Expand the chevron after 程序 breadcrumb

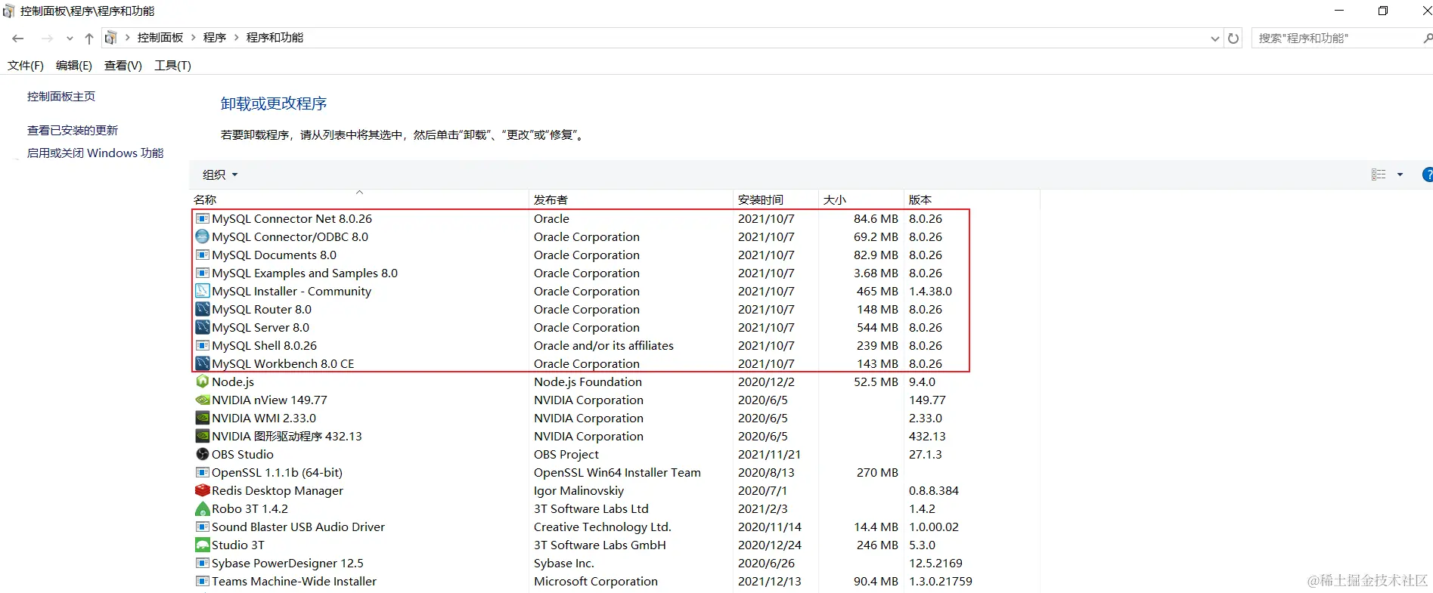tap(237, 38)
